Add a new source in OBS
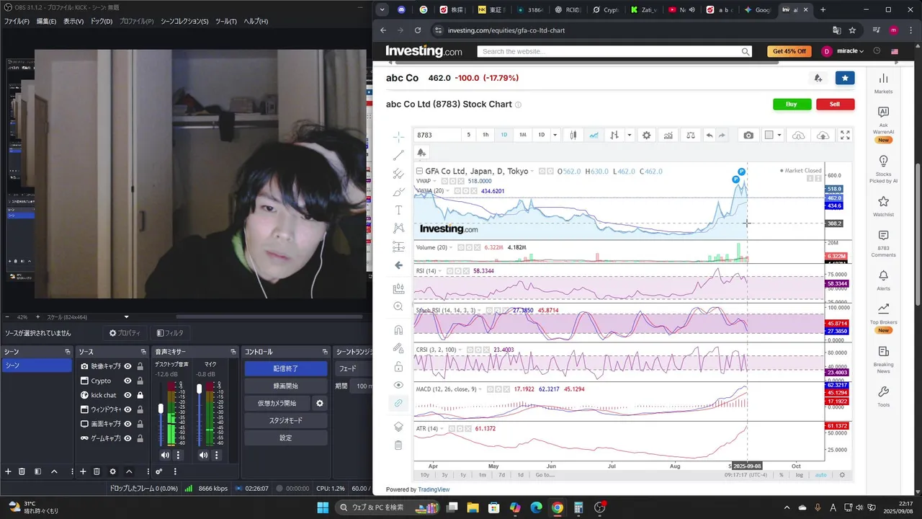Screen dimensions: 922x519 pos(83,471)
